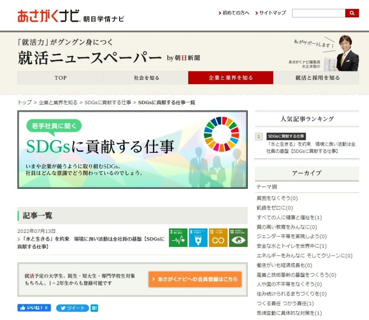Filter by 産業と技術革新の基盤をつくろう(0) theme

(296, 275)
